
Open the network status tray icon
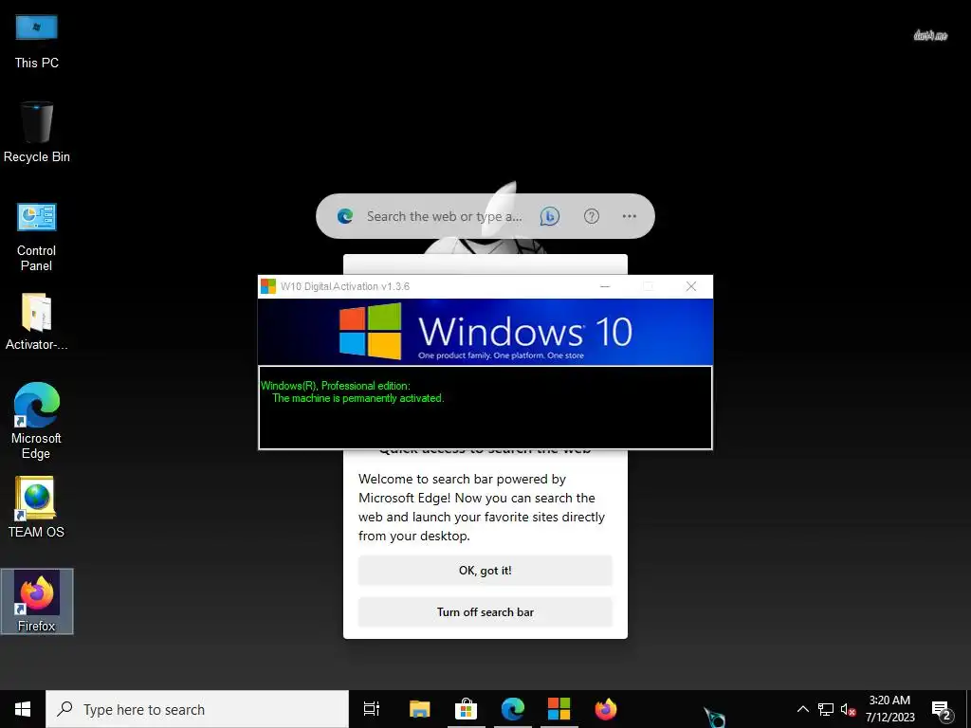pos(826,709)
